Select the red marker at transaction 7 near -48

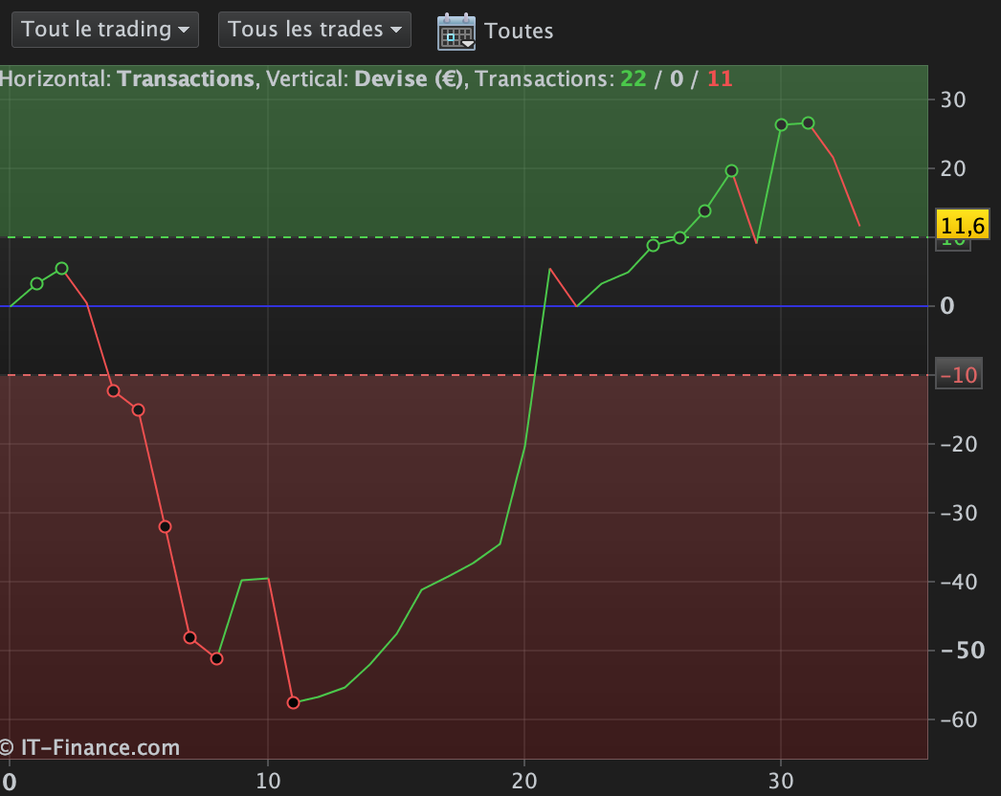(x=189, y=638)
